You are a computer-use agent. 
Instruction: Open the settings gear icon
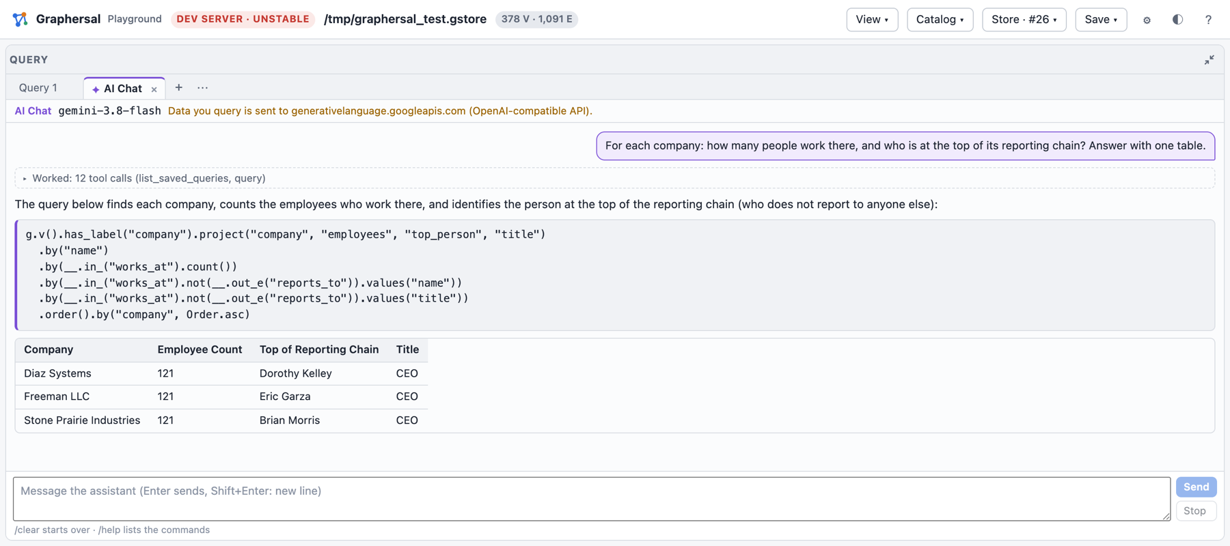pos(1147,20)
